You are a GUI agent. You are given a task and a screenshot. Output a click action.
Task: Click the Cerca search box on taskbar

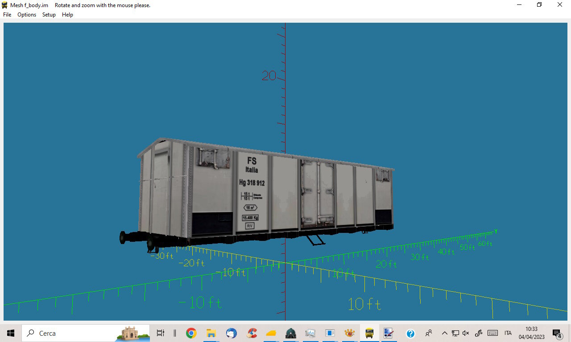point(86,333)
